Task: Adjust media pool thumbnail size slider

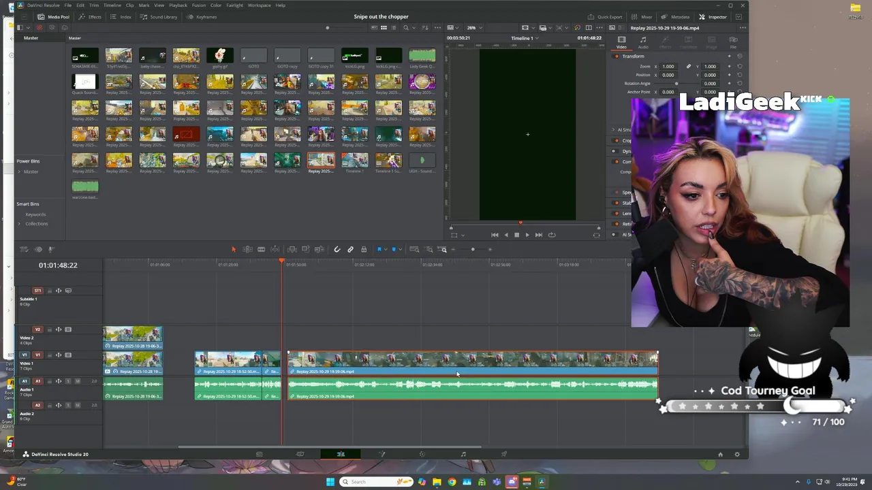Action: [x=328, y=28]
